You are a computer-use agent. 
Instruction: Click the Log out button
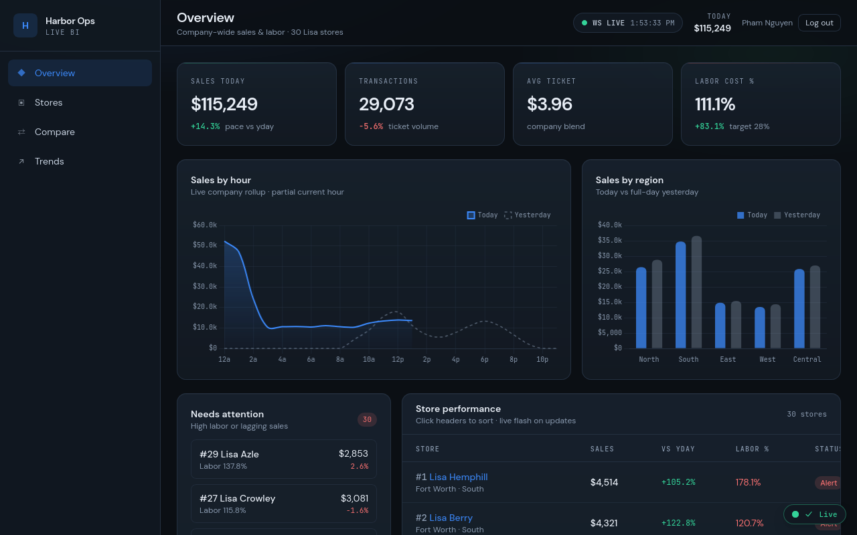tap(820, 23)
